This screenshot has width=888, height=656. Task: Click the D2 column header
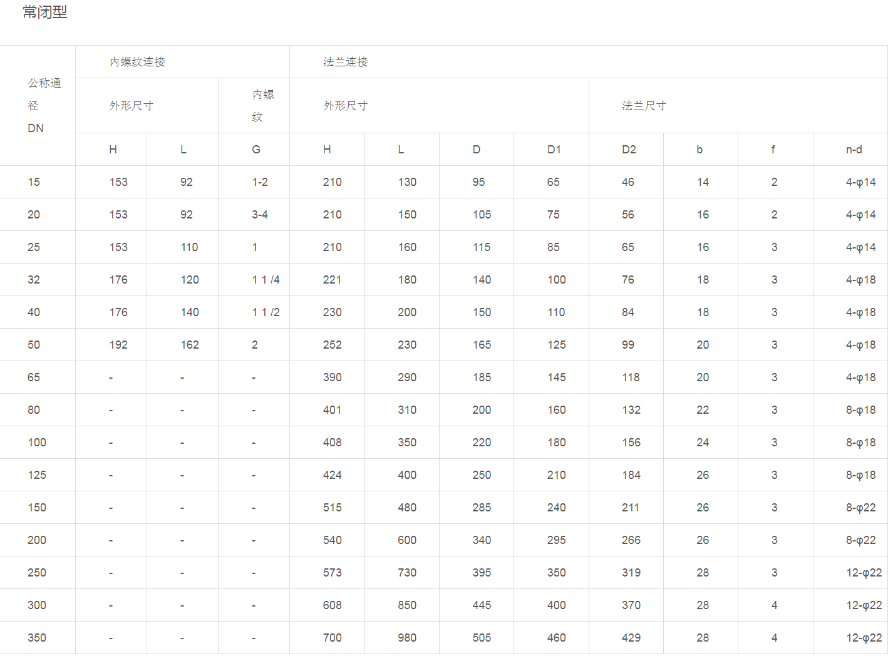(629, 150)
